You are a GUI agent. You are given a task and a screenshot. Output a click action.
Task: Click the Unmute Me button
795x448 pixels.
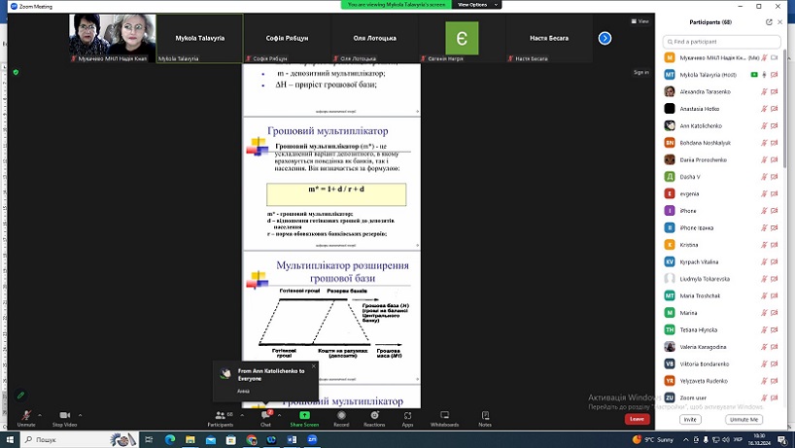[x=743, y=420]
